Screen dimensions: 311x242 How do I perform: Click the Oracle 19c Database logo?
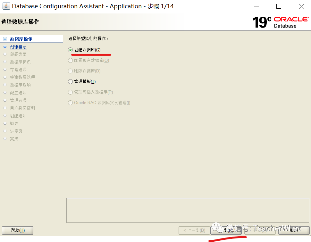click(281, 22)
